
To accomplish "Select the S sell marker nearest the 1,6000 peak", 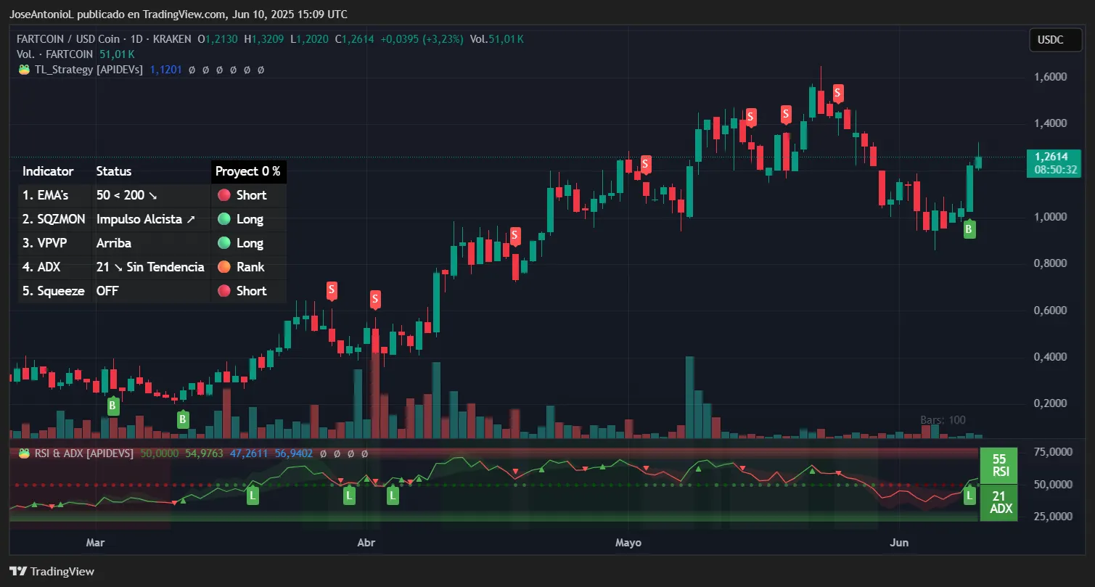I will 838,93.
